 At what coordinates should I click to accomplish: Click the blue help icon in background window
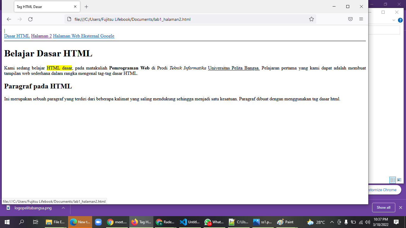400,20
